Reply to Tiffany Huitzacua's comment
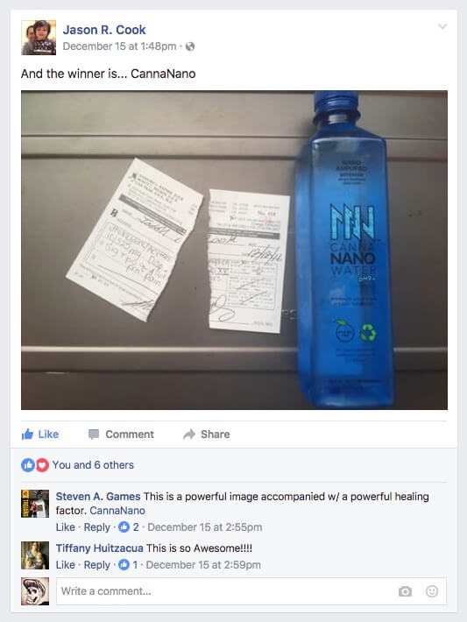Viewport: 467px width, 622px height. (x=96, y=564)
